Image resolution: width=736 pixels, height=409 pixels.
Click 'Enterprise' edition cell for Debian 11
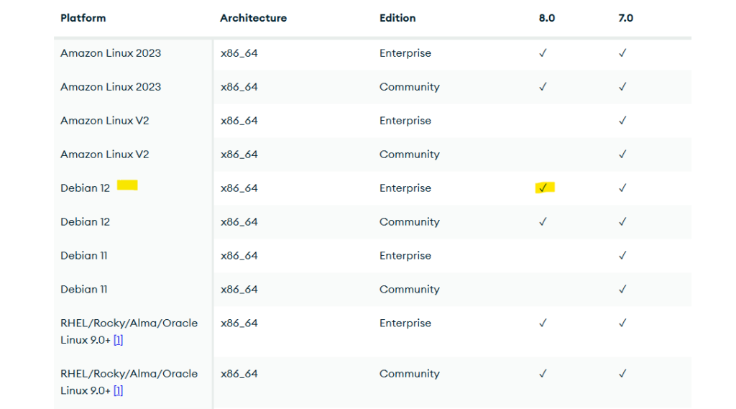point(405,256)
